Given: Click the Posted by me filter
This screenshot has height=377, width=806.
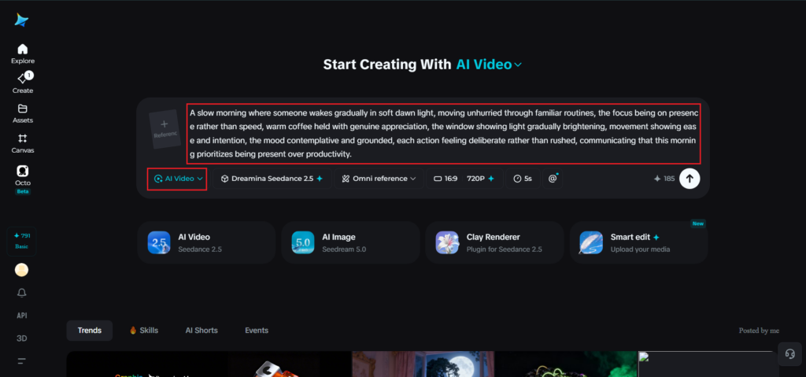Looking at the screenshot, I should point(759,331).
